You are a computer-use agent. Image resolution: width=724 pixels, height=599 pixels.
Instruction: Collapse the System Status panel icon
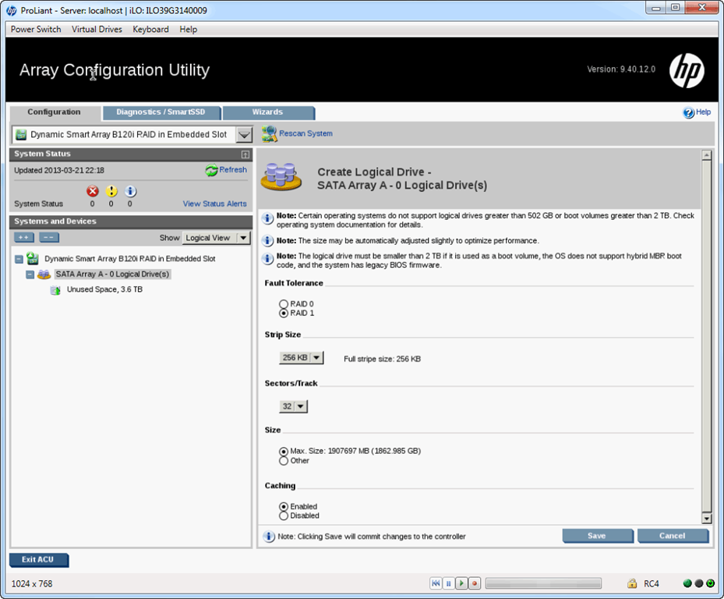[x=245, y=154]
